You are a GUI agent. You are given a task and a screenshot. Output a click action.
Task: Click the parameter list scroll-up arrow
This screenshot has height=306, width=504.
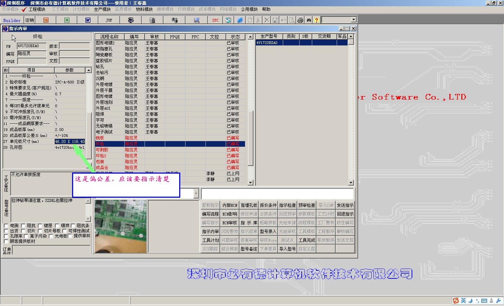pos(89,70)
